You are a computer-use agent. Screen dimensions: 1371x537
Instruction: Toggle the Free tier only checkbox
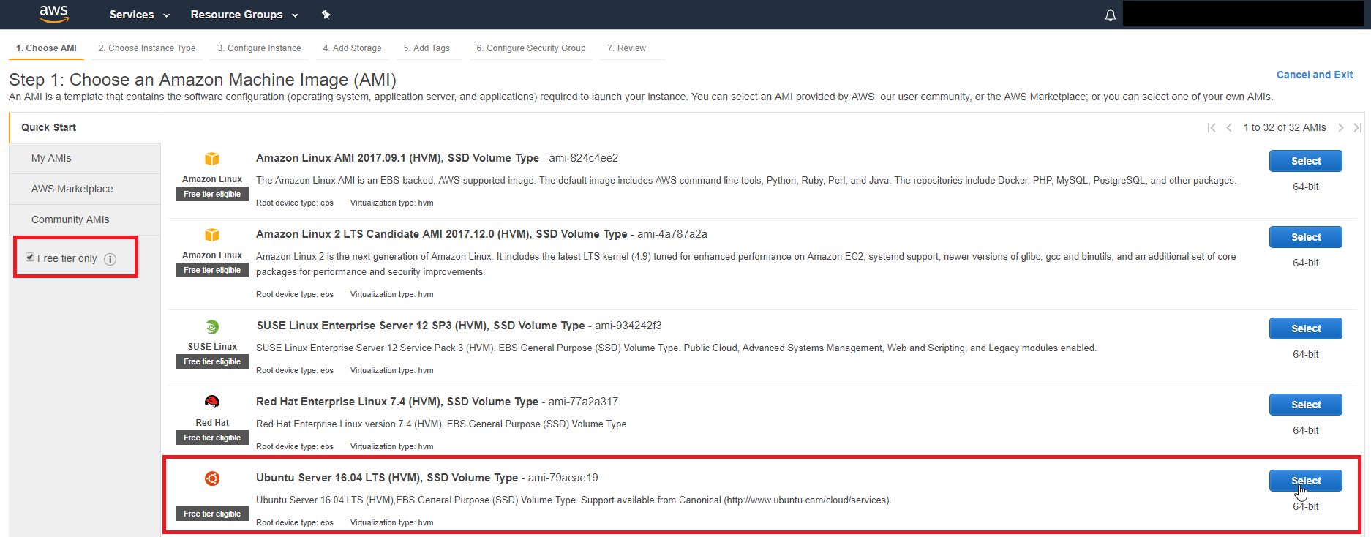coord(30,258)
